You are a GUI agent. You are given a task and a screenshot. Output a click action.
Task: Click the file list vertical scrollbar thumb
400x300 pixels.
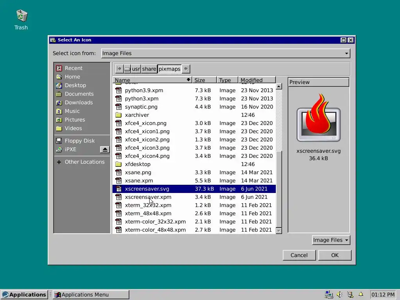279,189
